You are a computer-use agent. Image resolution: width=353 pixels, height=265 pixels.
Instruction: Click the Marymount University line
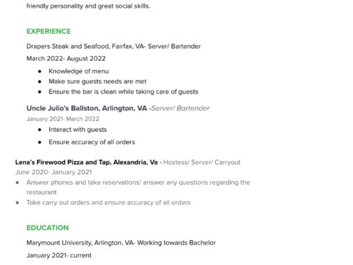coord(121,243)
